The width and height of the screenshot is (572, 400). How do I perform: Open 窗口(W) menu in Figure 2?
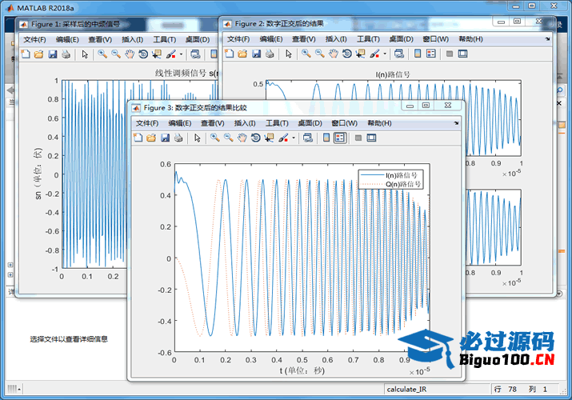tap(435, 39)
